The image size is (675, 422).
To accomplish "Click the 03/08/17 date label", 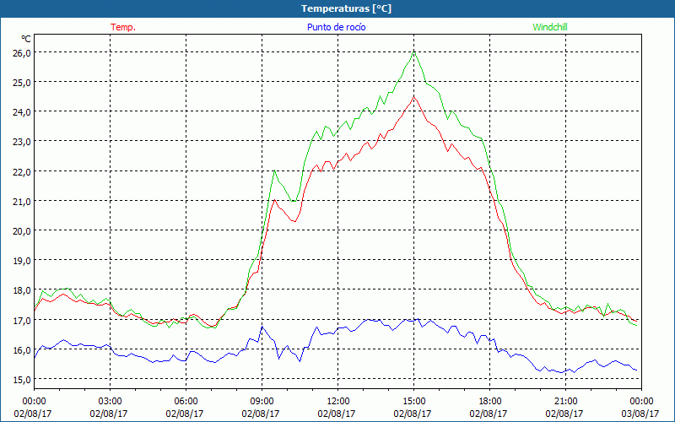I will (x=640, y=414).
